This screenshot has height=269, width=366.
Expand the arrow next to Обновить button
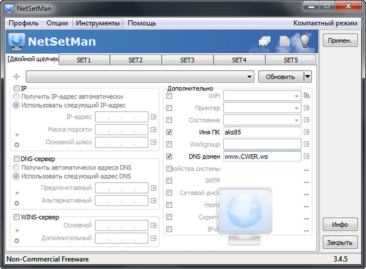click(x=307, y=77)
